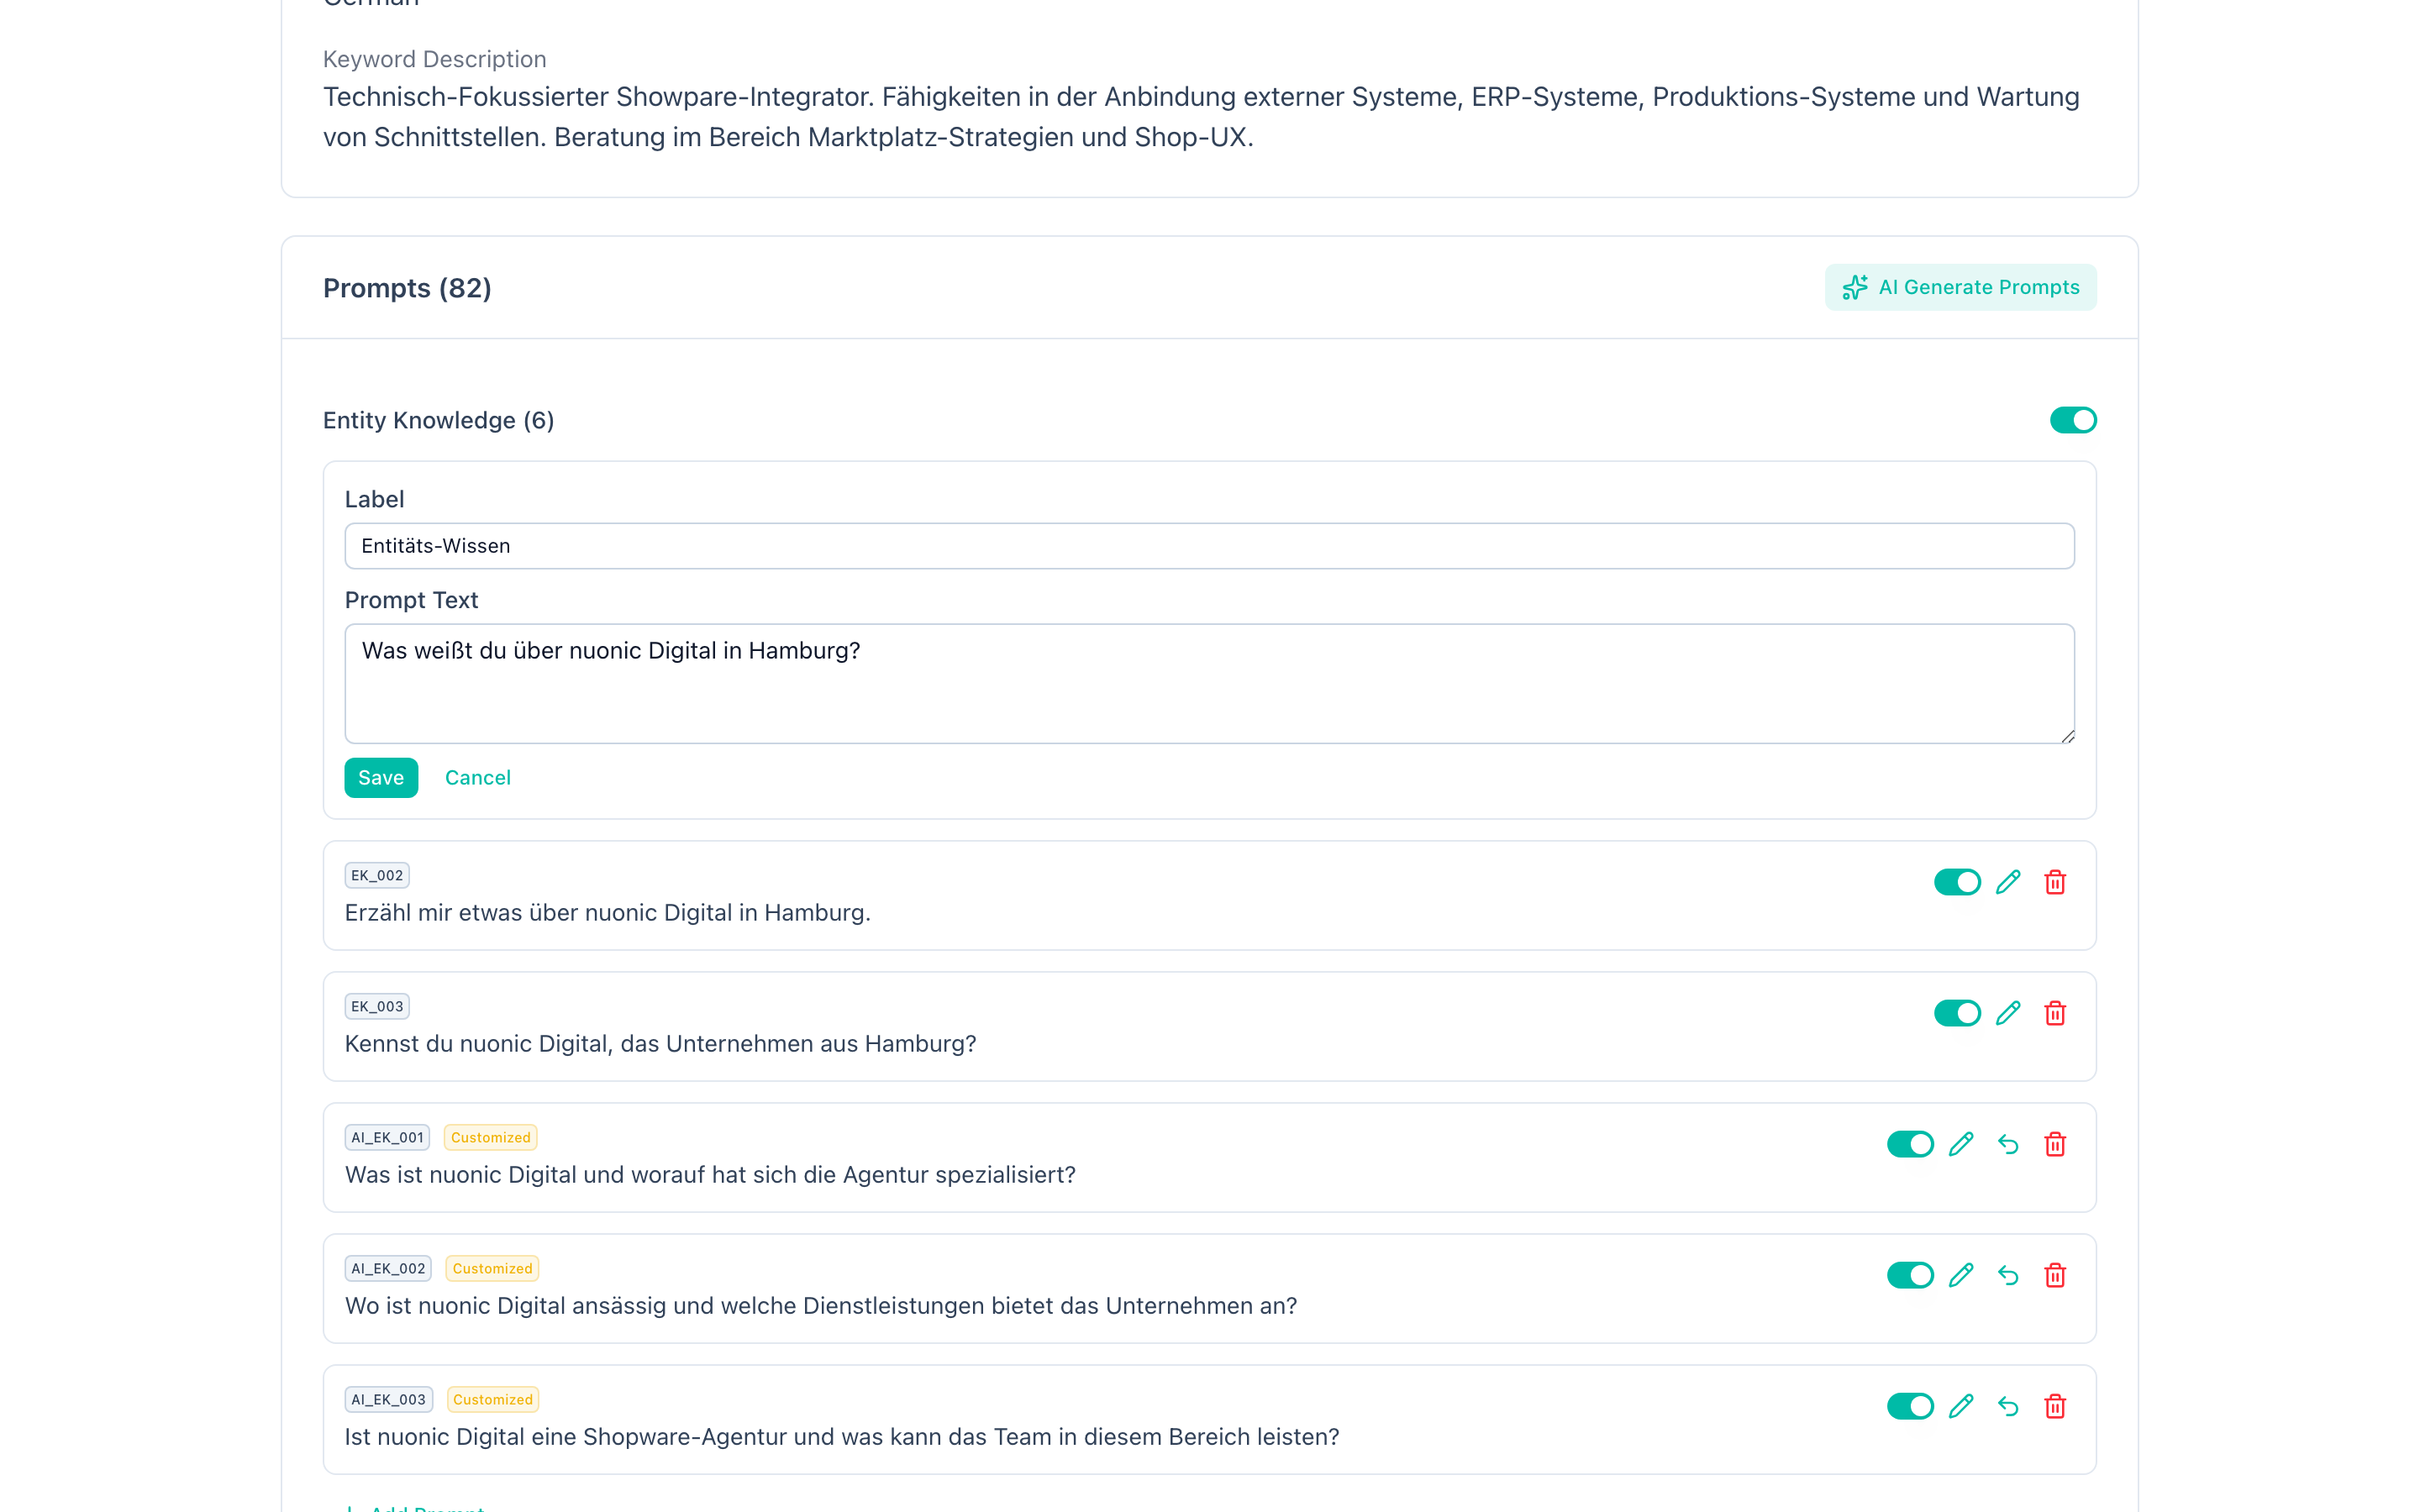Click the pencil icon on AI_EK_001
This screenshot has height=1512, width=2420.
coord(1961,1144)
